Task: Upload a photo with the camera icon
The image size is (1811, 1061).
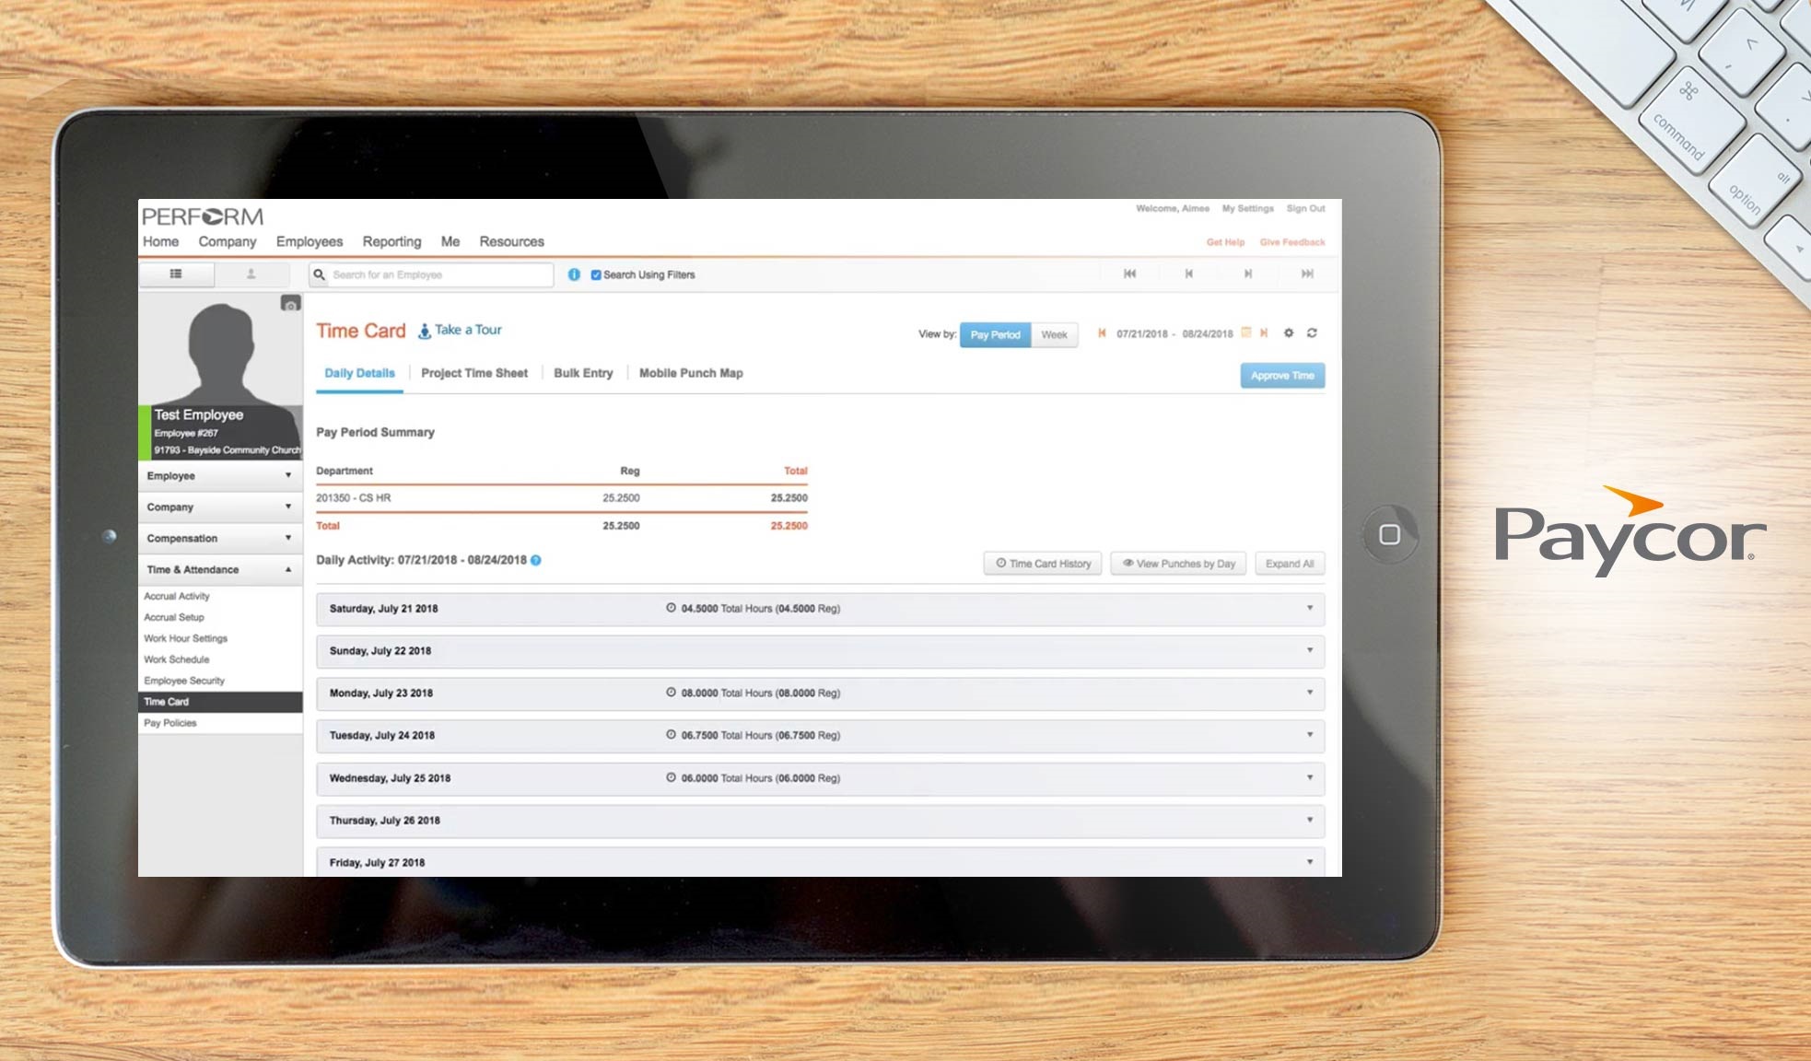Action: pyautogui.click(x=290, y=304)
